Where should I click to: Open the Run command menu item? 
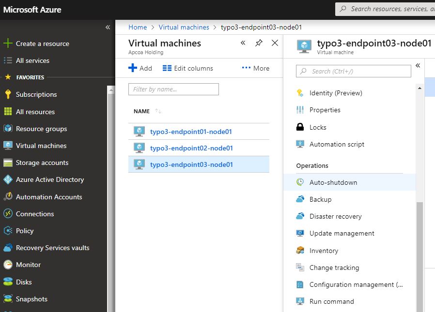[350, 301]
